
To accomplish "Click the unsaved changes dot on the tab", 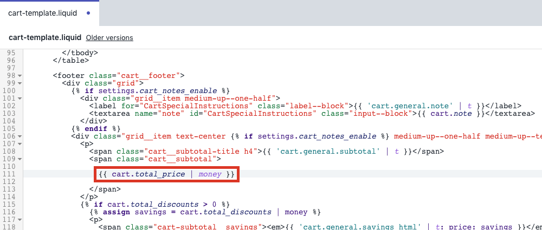I will coord(88,13).
